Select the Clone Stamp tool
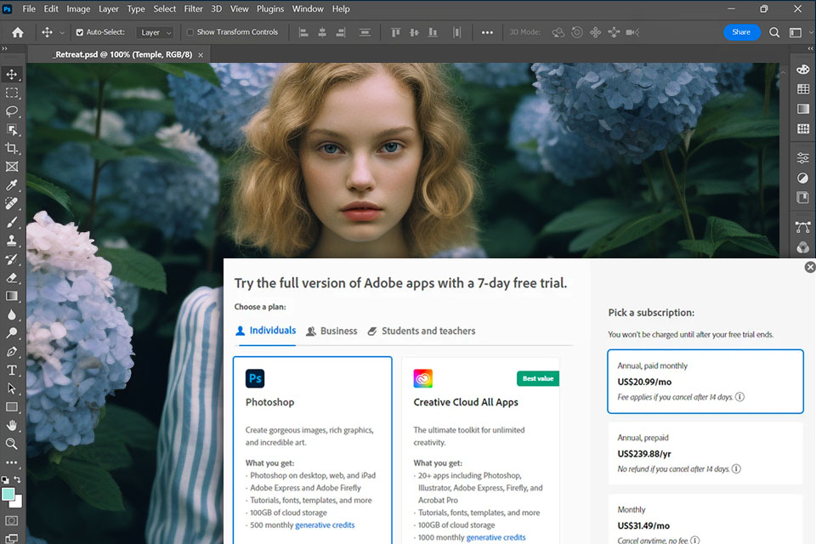 click(x=11, y=241)
